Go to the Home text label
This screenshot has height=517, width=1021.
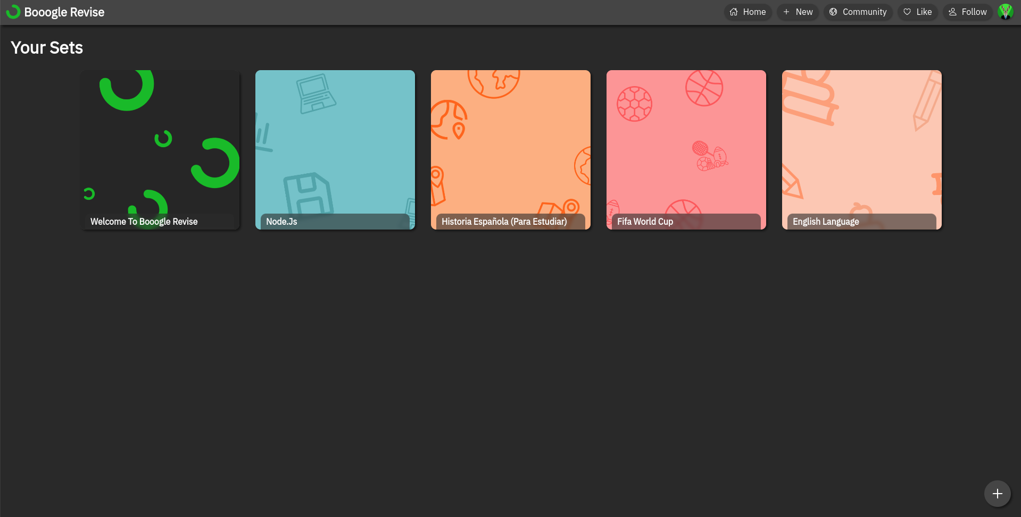coord(754,12)
